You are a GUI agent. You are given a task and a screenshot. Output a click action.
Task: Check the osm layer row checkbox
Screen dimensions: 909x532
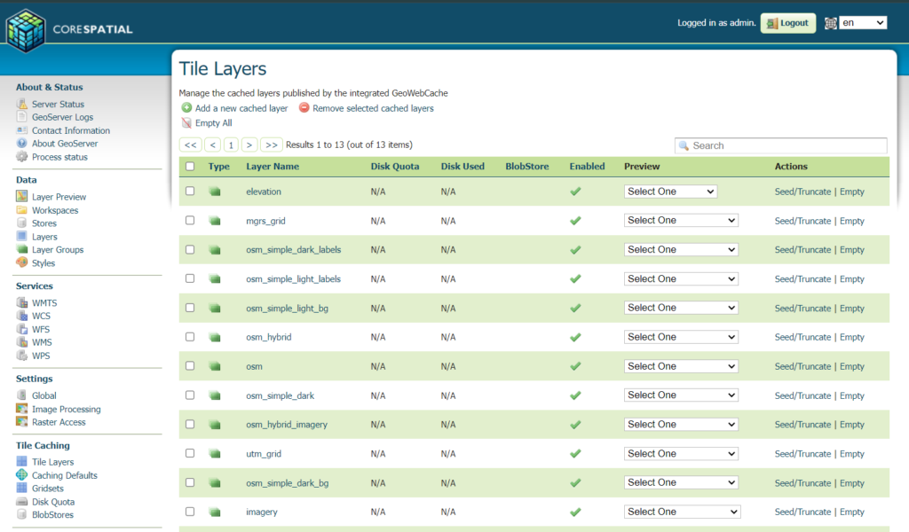(x=190, y=366)
